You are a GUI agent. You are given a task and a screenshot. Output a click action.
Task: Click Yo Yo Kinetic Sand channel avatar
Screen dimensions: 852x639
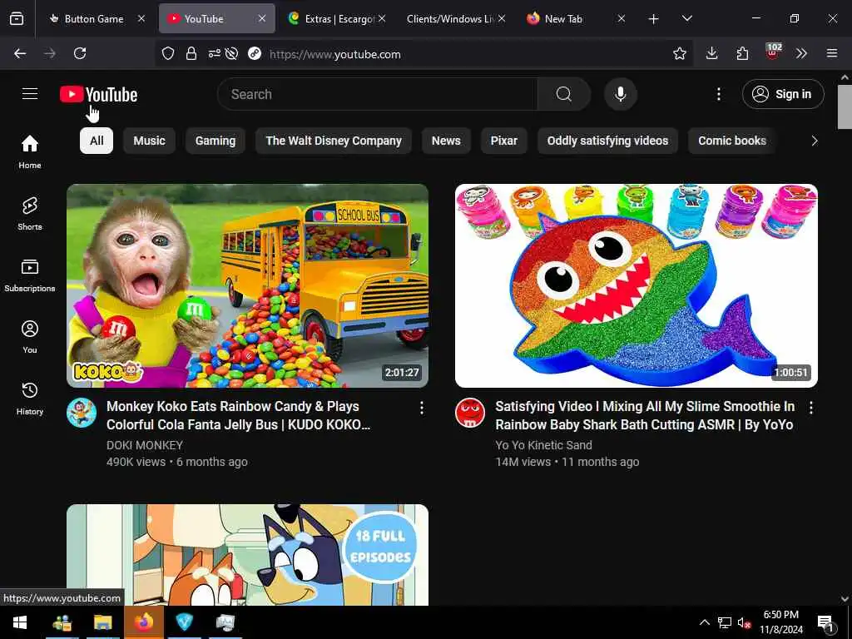[470, 413]
